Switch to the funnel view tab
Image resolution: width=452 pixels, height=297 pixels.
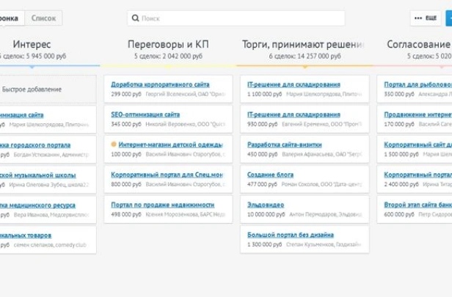pyautogui.click(x=9, y=18)
